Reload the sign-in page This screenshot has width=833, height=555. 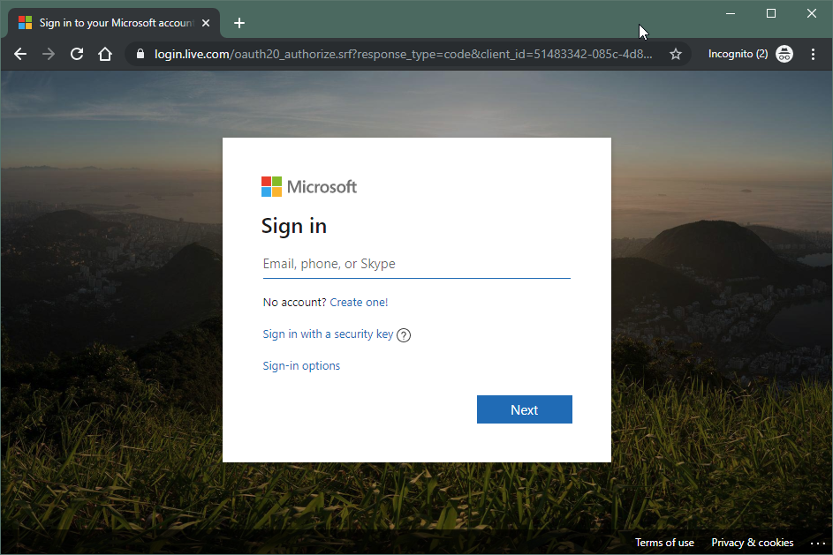77,54
